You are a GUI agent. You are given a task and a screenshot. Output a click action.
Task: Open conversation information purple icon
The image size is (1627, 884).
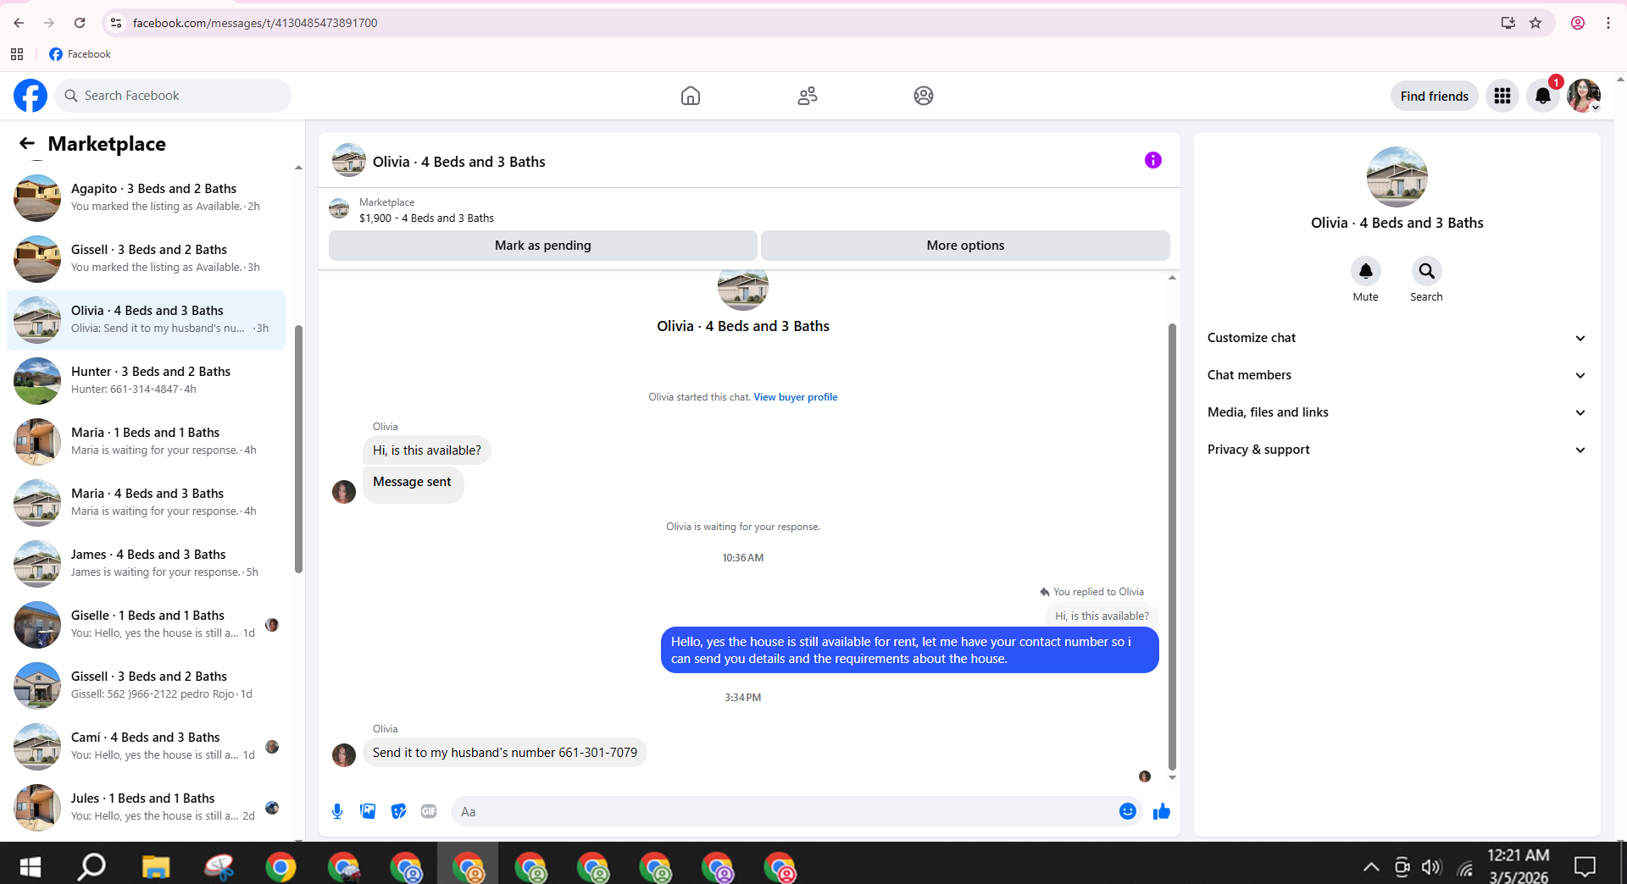point(1153,160)
